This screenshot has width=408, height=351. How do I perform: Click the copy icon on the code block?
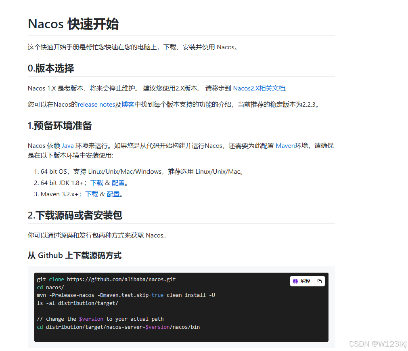[x=319, y=281]
